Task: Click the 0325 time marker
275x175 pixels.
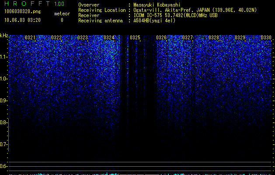Action: tap(135, 38)
